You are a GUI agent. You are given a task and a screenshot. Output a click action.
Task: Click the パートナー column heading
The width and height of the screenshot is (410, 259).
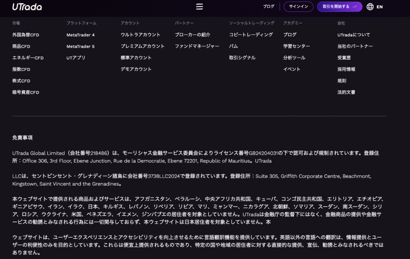(184, 23)
